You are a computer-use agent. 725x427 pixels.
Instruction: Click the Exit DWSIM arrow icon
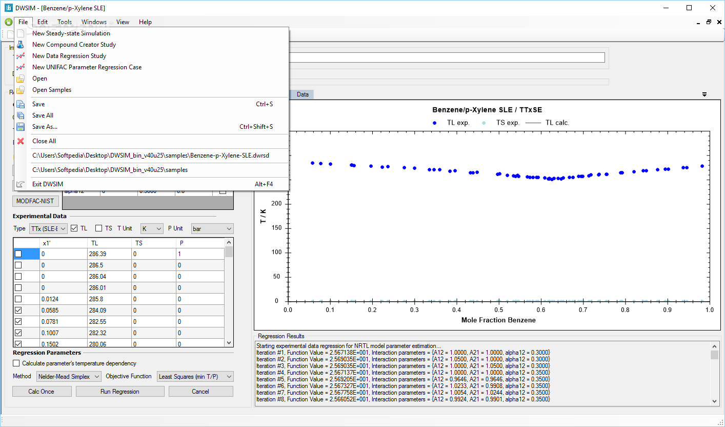[21, 184]
